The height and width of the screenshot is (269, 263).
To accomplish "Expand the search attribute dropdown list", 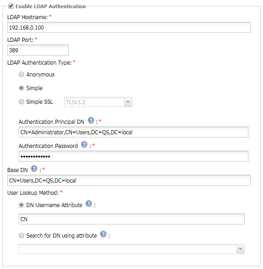I will 131,249.
